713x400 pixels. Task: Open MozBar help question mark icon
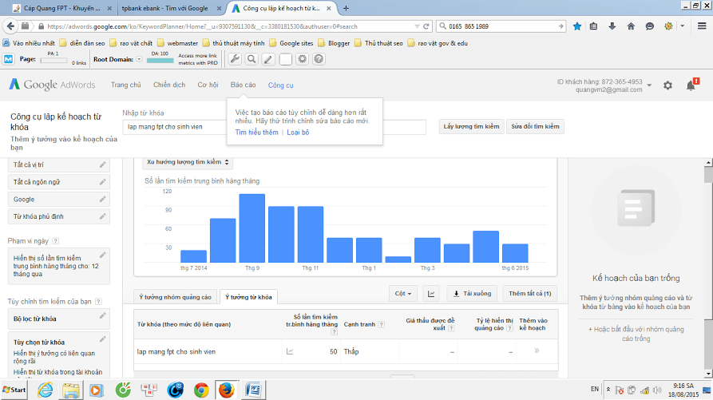pyautogui.click(x=319, y=59)
